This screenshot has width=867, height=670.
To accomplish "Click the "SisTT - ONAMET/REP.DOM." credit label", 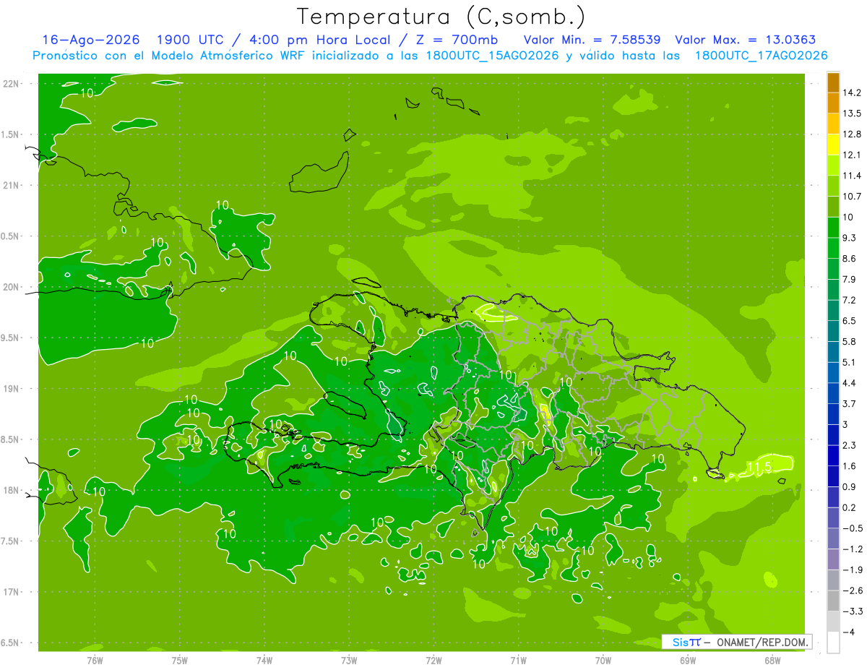I will pyautogui.click(x=736, y=642).
